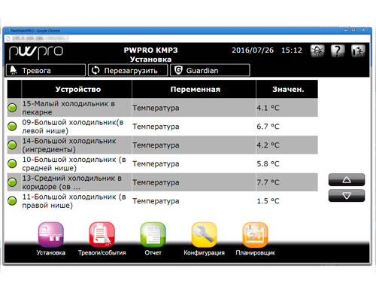Click the 4.2 °C value

click(x=268, y=145)
